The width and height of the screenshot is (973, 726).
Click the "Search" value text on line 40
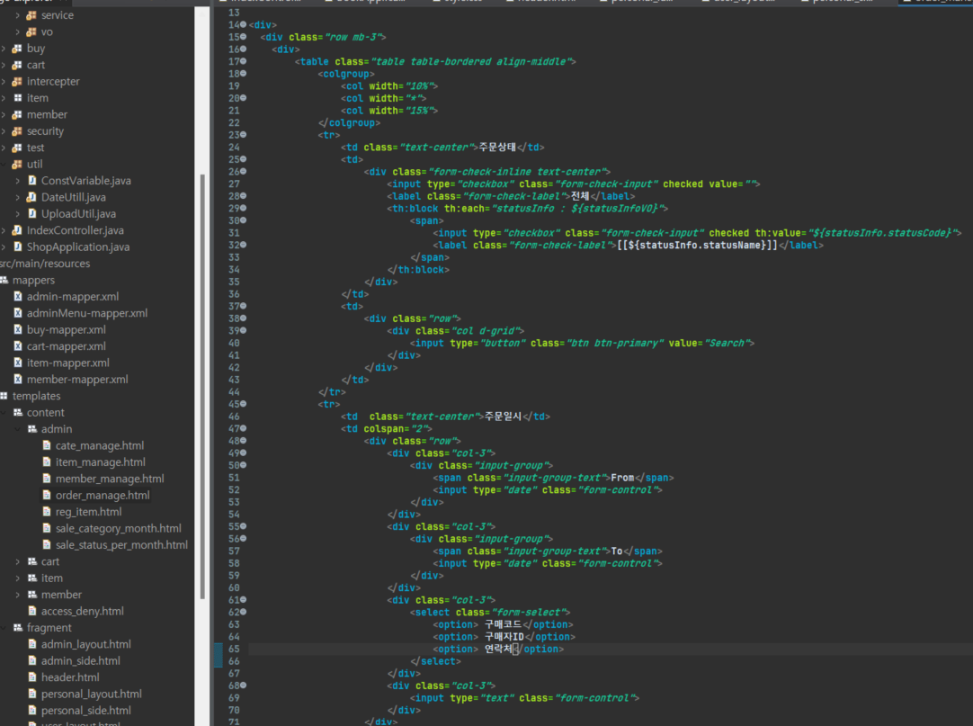pyautogui.click(x=727, y=343)
